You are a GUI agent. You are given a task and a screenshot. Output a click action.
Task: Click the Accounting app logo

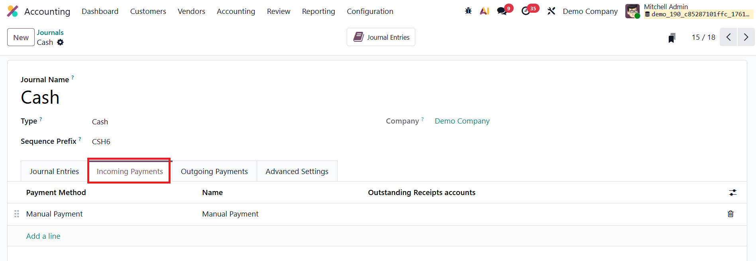tap(13, 11)
